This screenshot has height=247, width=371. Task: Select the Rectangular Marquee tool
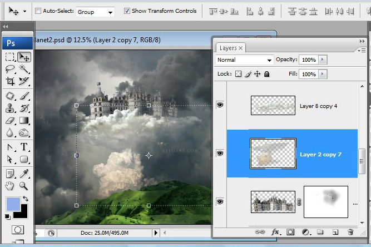click(9, 57)
